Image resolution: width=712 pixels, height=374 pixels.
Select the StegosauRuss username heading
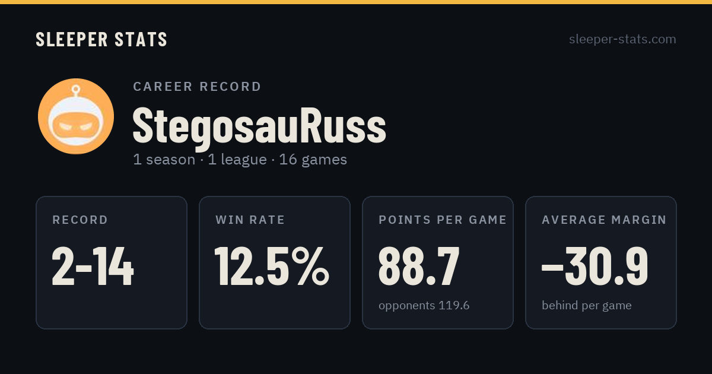tap(259, 125)
